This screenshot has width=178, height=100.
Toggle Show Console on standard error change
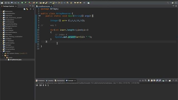(x=160, y=81)
